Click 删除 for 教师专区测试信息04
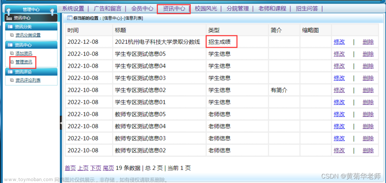 click(368, 126)
